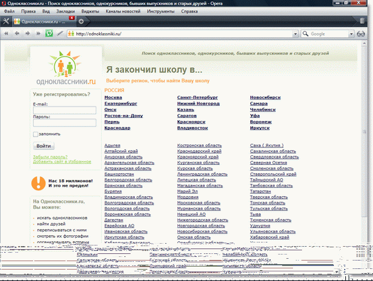Click the orange exclamation mark icon

39,183
